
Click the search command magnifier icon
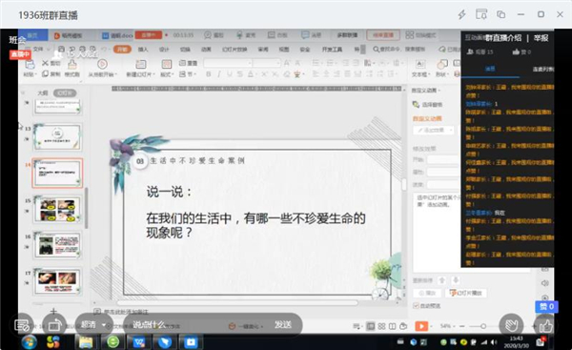[376, 49]
